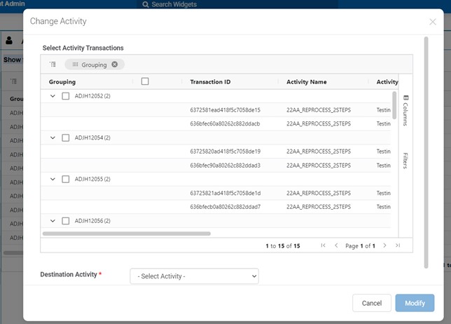Open the Columns side panel
Screen dimensions: 451x324
[x=405, y=110]
